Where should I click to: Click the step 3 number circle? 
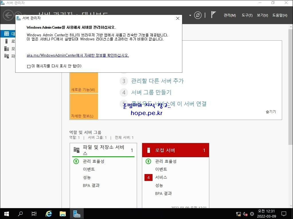pyautogui.click(x=124, y=81)
